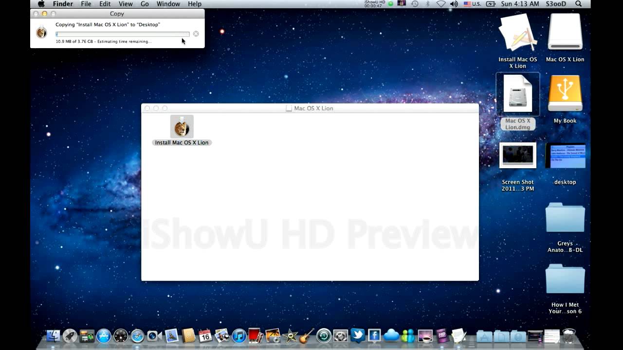Open Preview app in the Dock

222,335
